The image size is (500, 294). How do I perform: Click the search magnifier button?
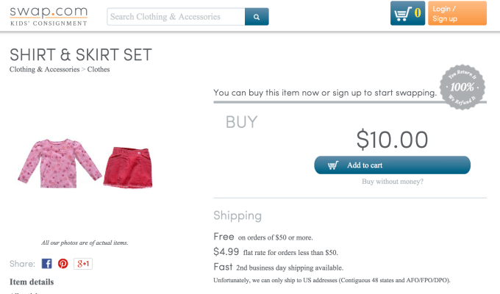coord(257,16)
